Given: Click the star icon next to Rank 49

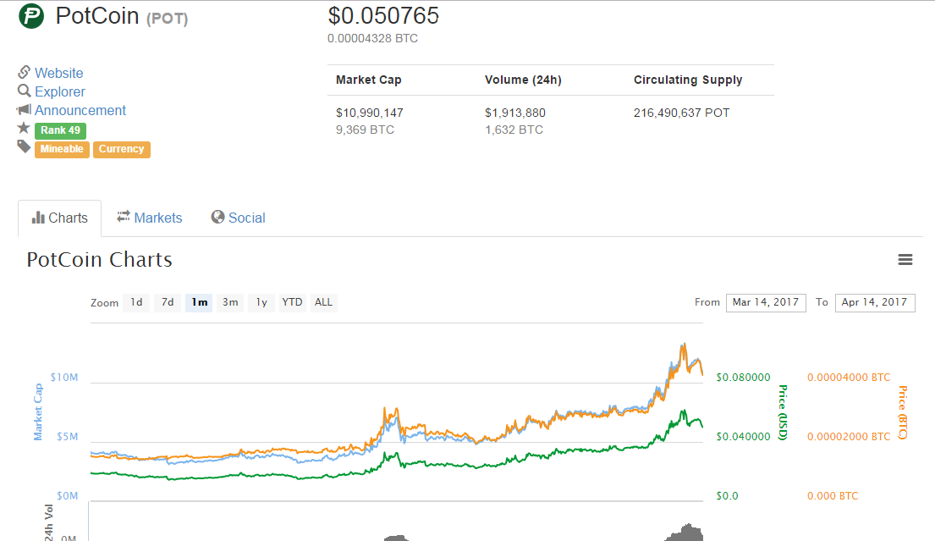Looking at the screenshot, I should pyautogui.click(x=24, y=128).
